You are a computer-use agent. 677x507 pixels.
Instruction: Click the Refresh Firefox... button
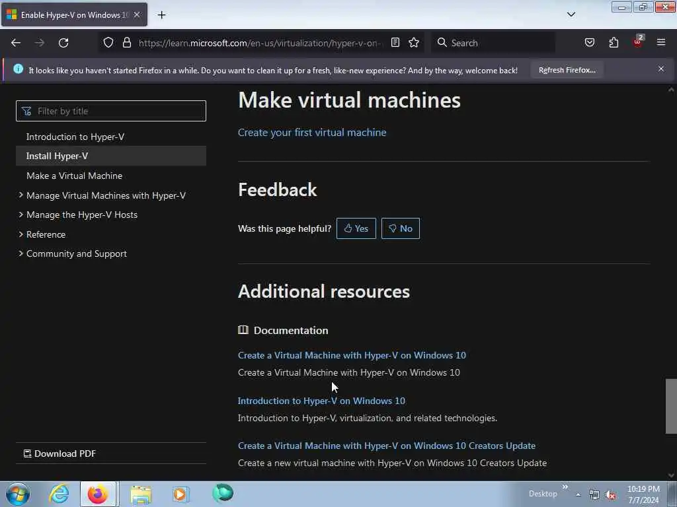coord(567,70)
